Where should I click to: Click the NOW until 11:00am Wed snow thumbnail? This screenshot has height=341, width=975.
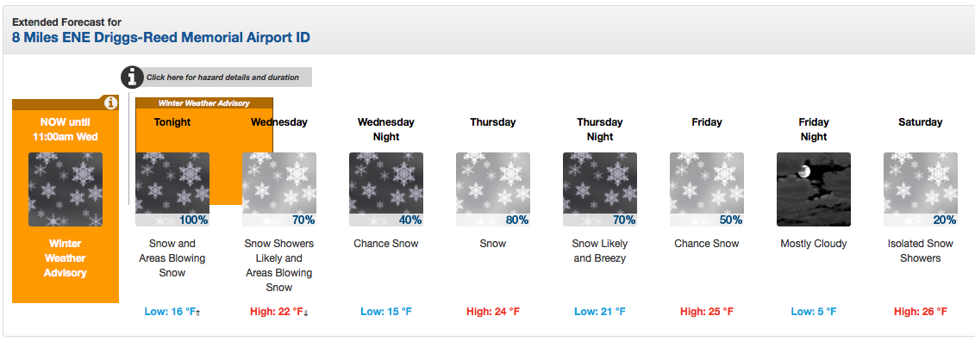[66, 189]
